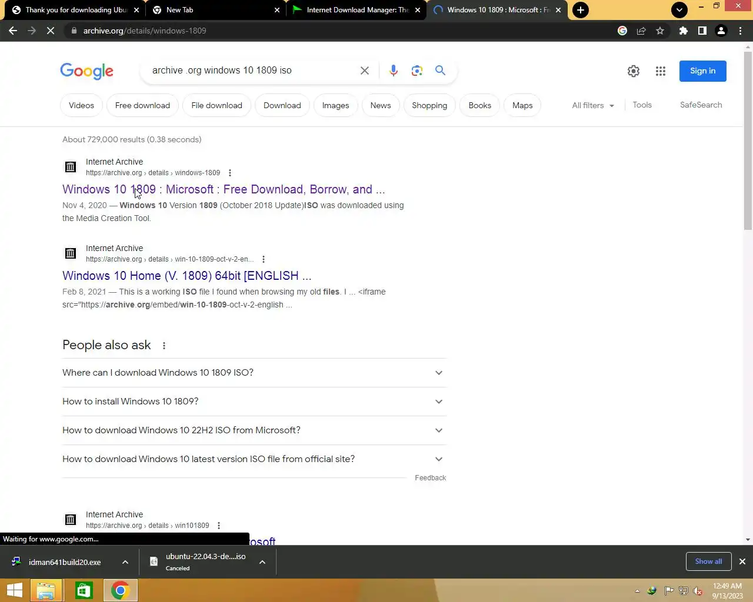Select the File download filter chip
Screen dimensions: 753x602
(x=216, y=106)
